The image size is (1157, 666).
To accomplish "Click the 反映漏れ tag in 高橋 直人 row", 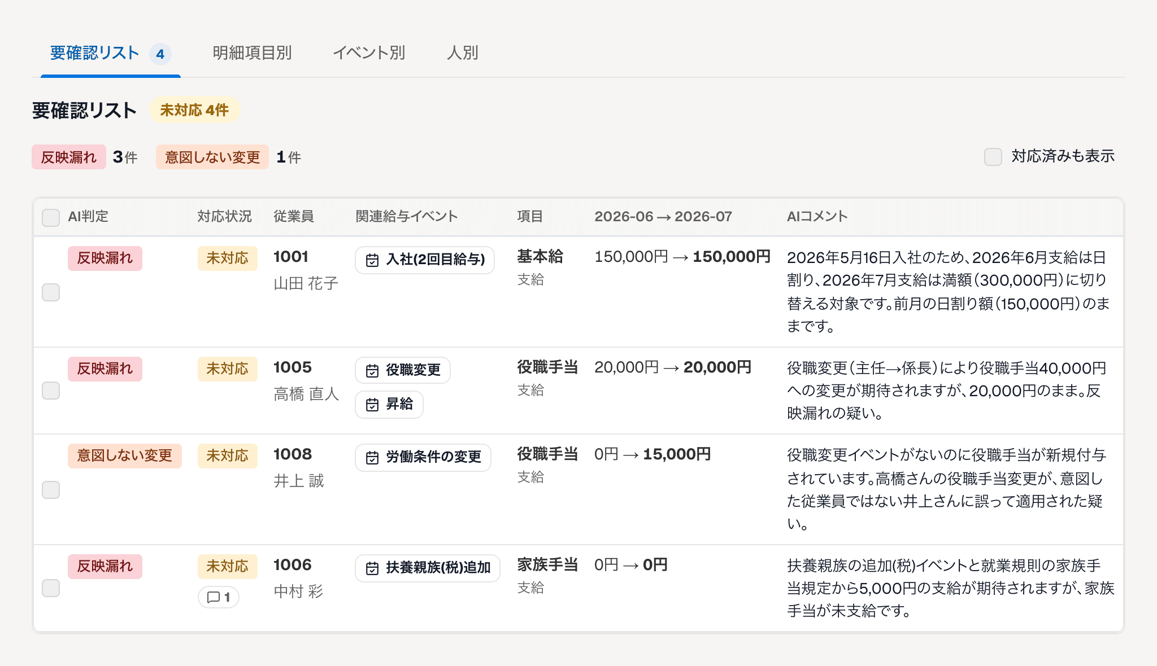I will click(x=105, y=369).
